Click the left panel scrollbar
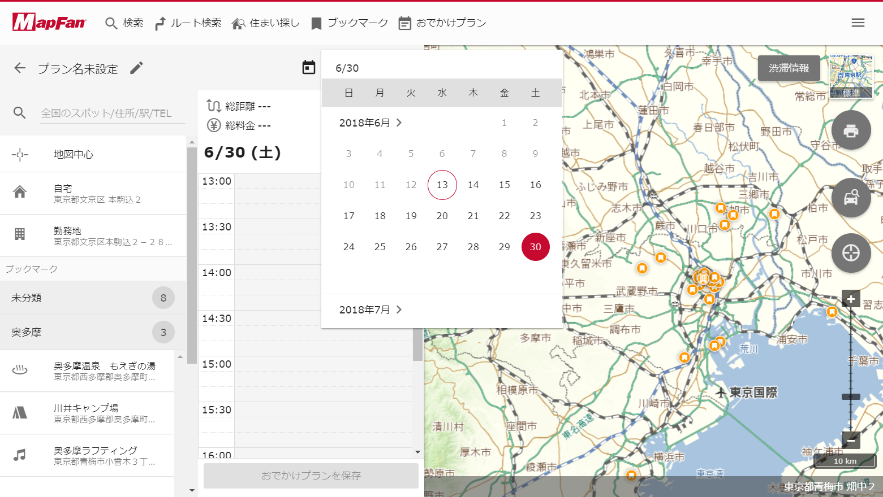The width and height of the screenshot is (883, 497). (192, 254)
